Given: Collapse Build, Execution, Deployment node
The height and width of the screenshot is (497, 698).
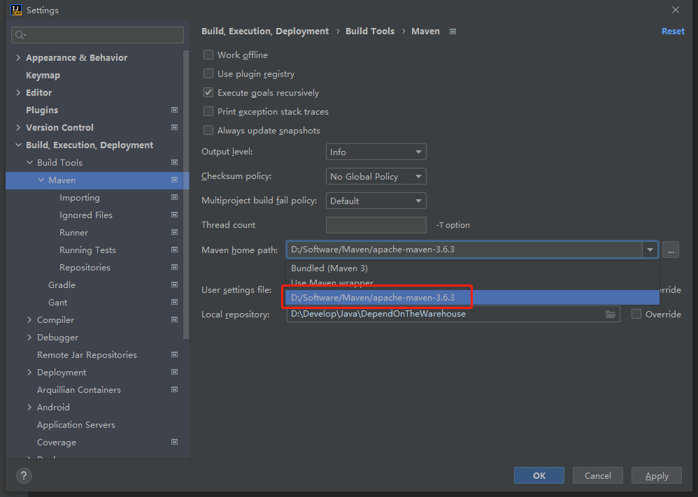Looking at the screenshot, I should click(18, 145).
